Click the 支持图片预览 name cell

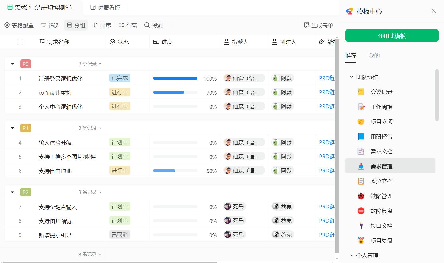pos(55,221)
